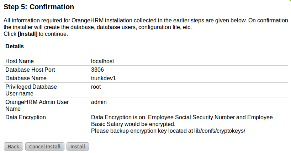Click the admin user name value
The width and height of the screenshot is (291, 153).
(x=99, y=102)
